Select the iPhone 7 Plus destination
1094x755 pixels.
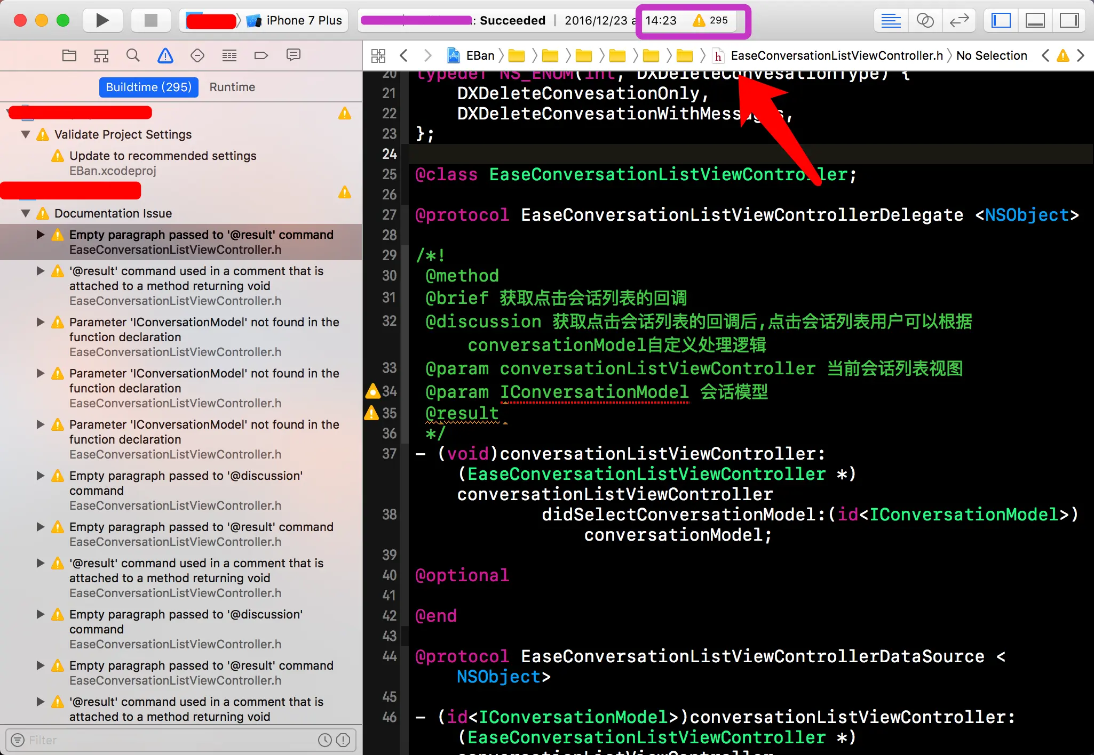[x=303, y=20]
